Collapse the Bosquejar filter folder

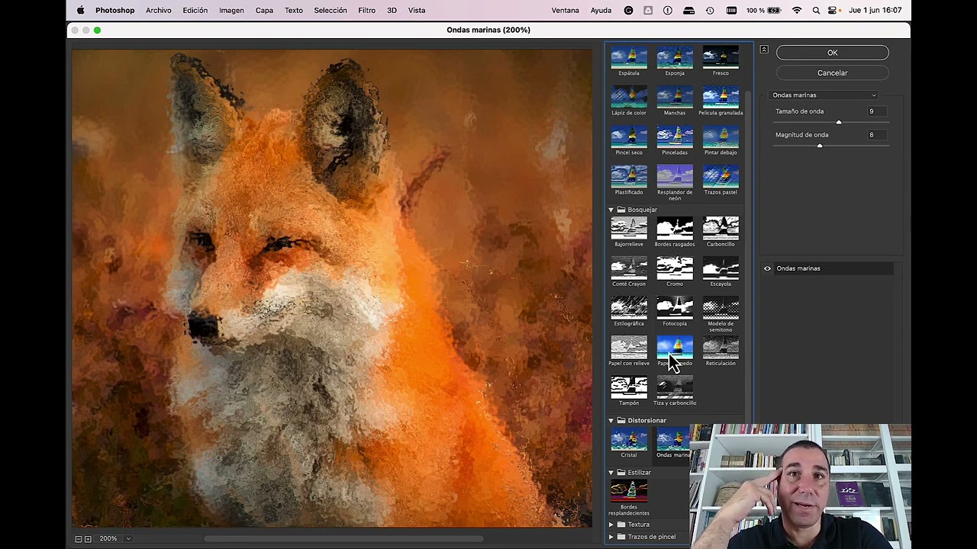pyautogui.click(x=611, y=210)
